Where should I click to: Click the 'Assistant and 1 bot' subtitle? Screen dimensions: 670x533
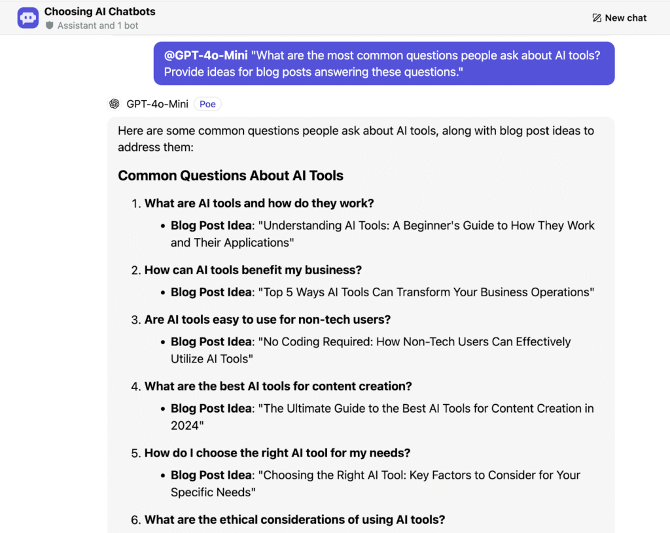click(98, 26)
